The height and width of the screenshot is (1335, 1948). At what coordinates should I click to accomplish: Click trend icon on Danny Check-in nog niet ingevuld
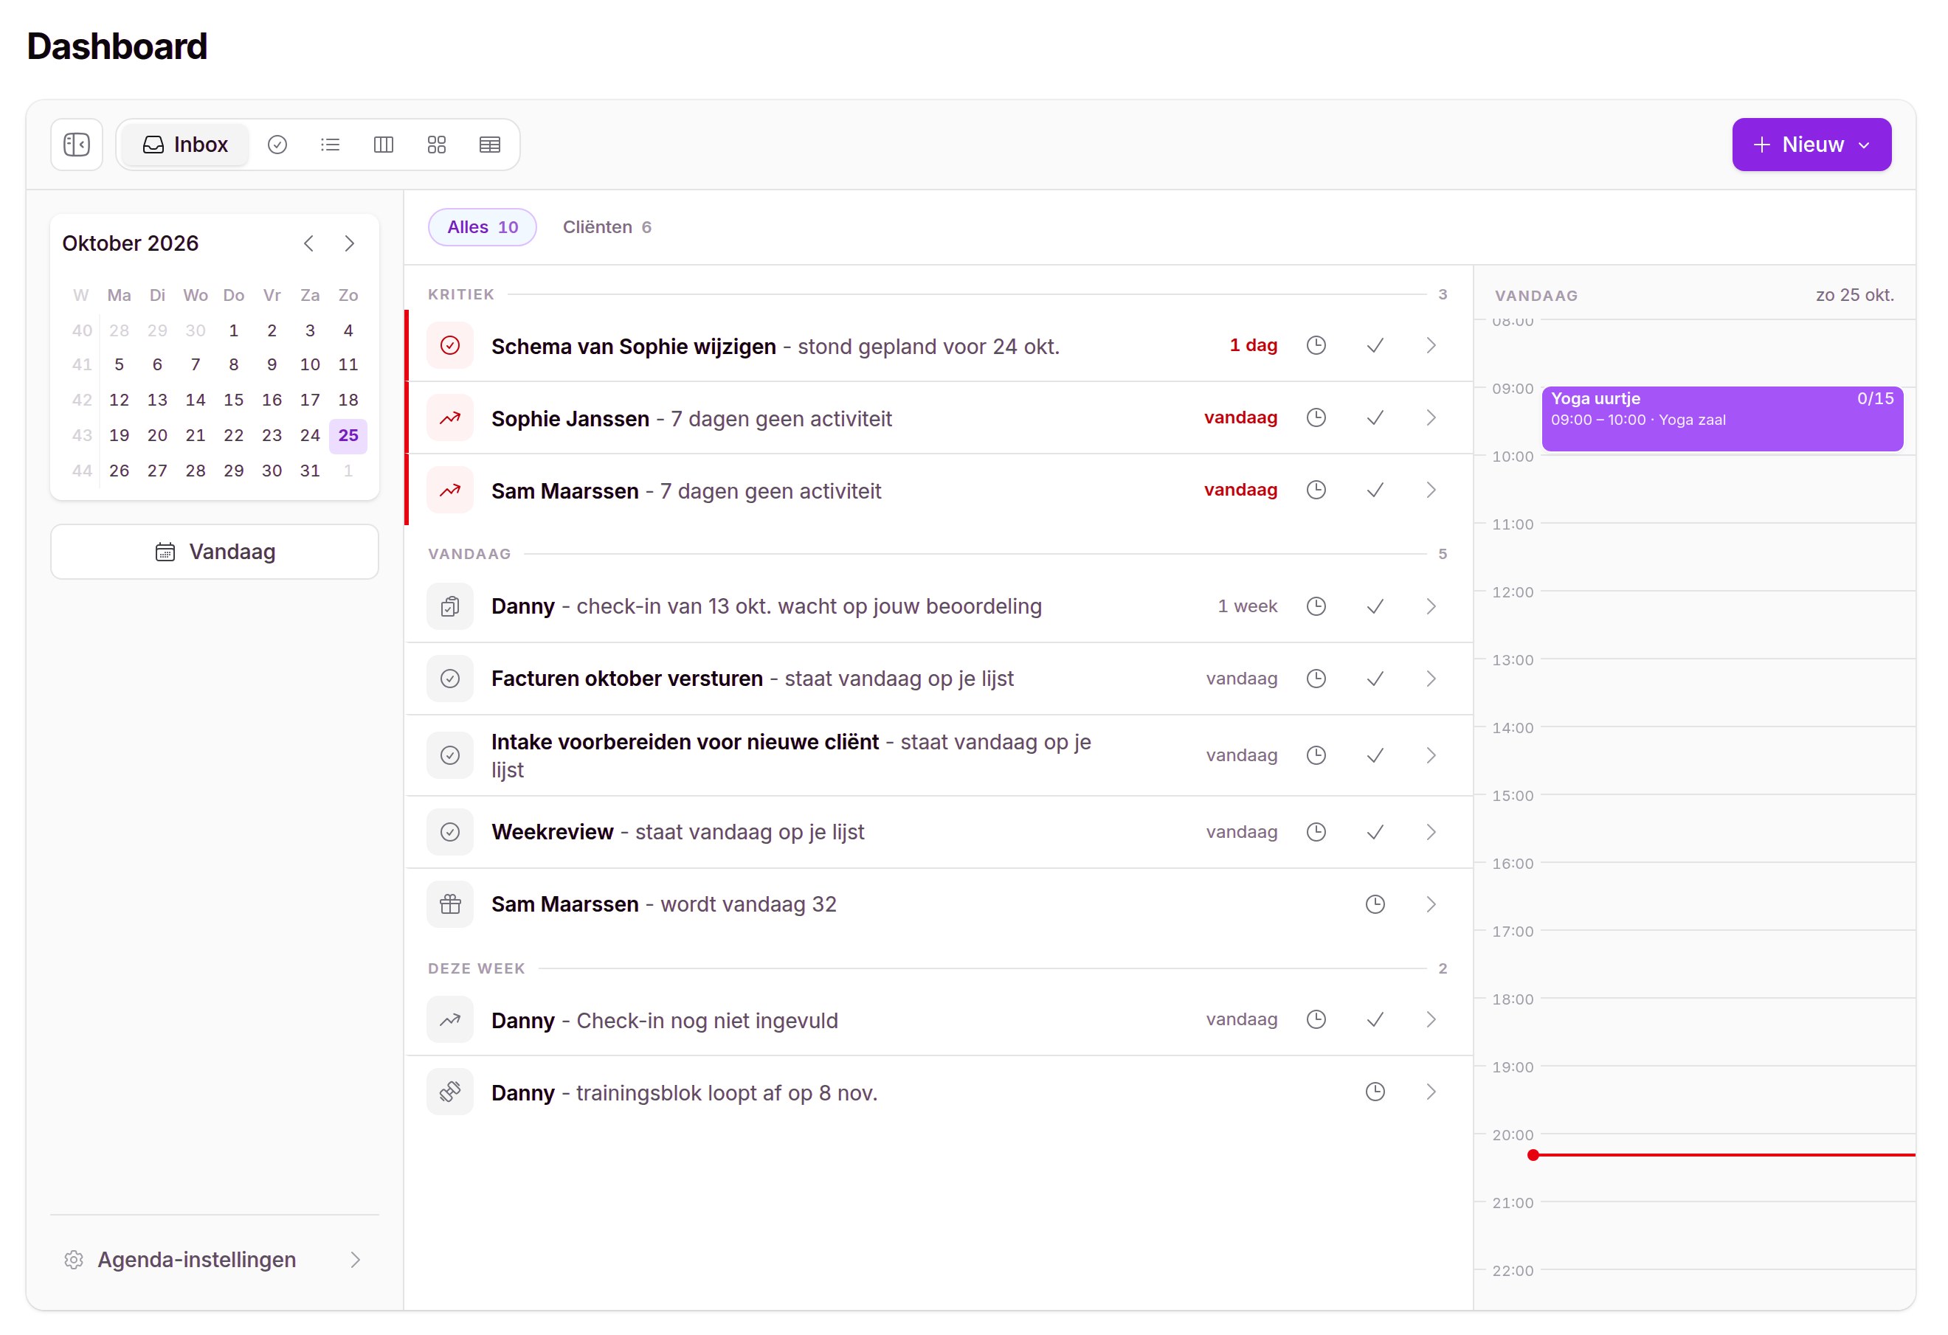tap(450, 1019)
